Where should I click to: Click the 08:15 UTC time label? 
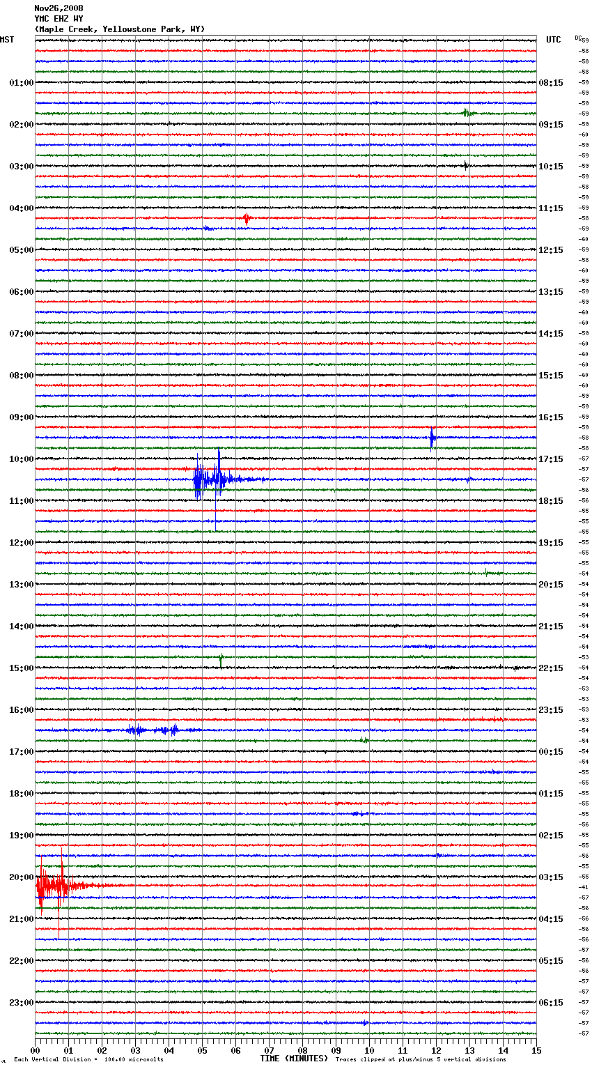click(x=551, y=83)
